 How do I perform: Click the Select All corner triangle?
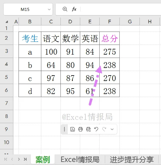[x=7, y=22]
